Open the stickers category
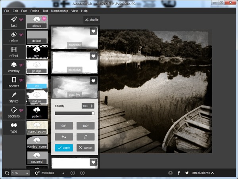 [13, 112]
